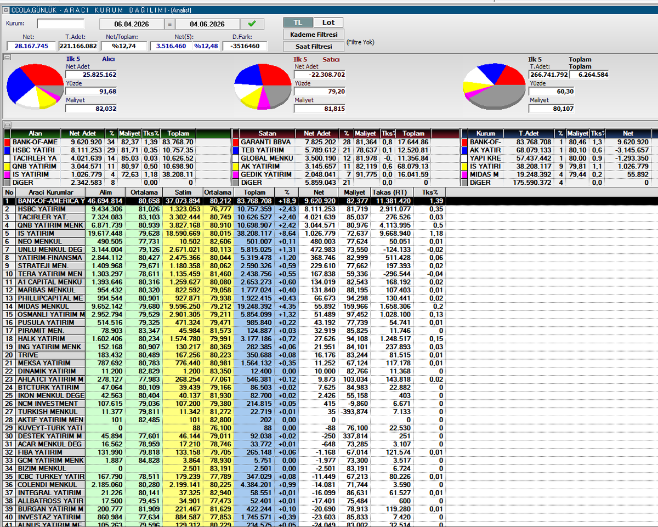Viewport: 658px width, 527px height.
Task: Click Satıcı Net Adet value -22.308.702
Action: click(320, 75)
